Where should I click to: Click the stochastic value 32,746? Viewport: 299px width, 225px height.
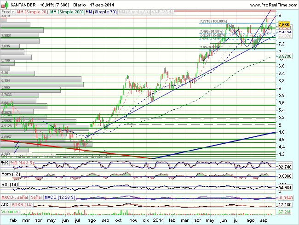tap(285, 167)
